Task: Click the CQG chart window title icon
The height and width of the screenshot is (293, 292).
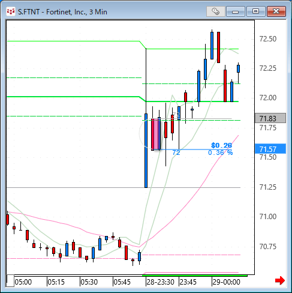Action: (11, 11)
